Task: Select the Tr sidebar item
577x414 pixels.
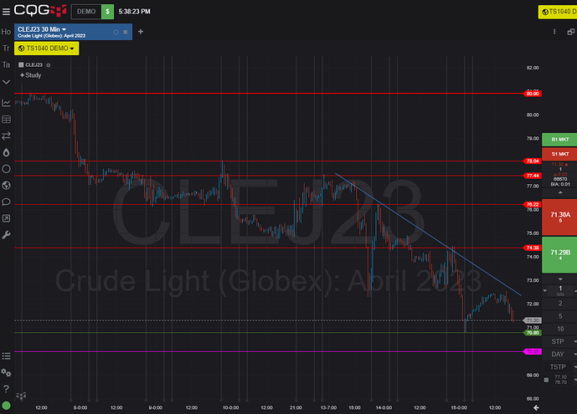Action: point(6,49)
